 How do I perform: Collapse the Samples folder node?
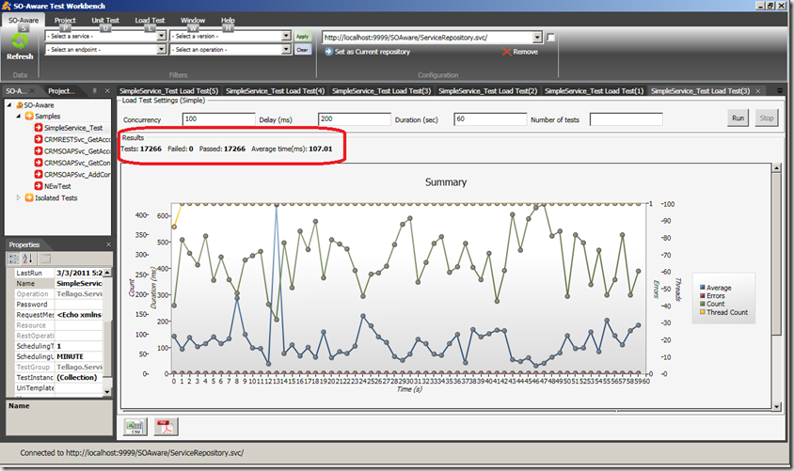click(19, 117)
